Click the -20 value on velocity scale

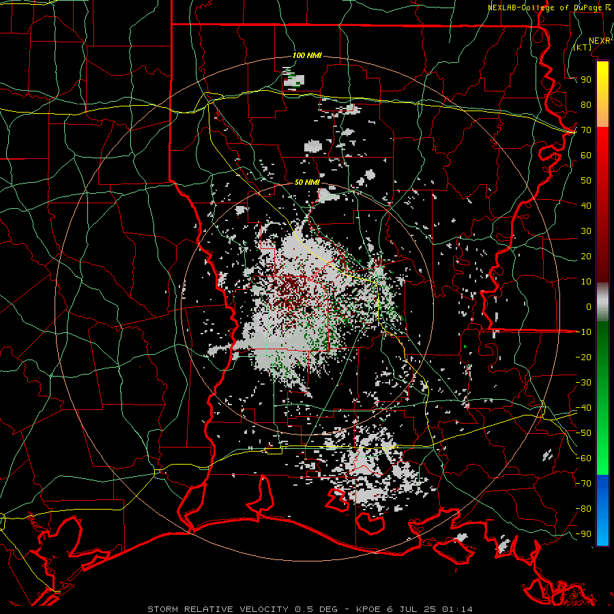pyautogui.click(x=583, y=357)
